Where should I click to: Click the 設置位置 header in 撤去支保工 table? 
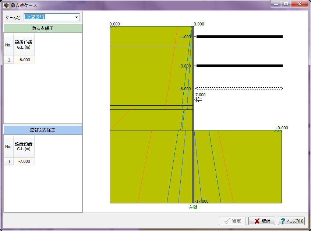pyautogui.click(x=24, y=45)
